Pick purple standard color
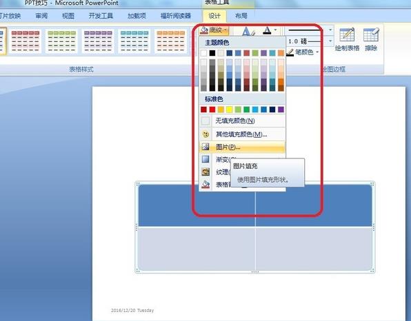Image resolution: width=411 pixels, height=321 pixels. click(x=281, y=110)
